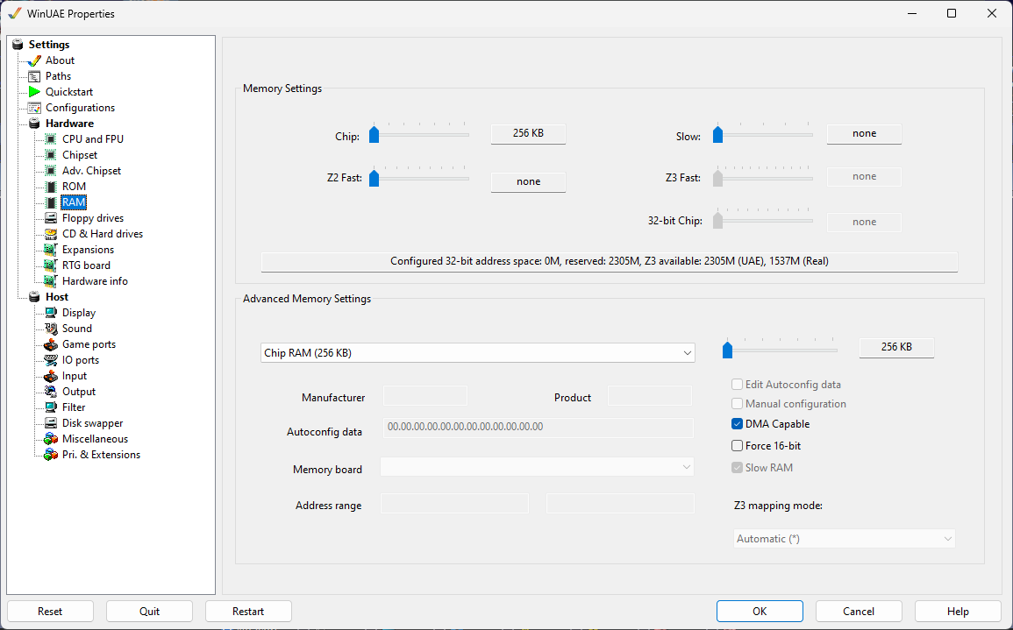Image resolution: width=1013 pixels, height=630 pixels.
Task: Click the ROM chip icon
Action: pyautogui.click(x=50, y=187)
